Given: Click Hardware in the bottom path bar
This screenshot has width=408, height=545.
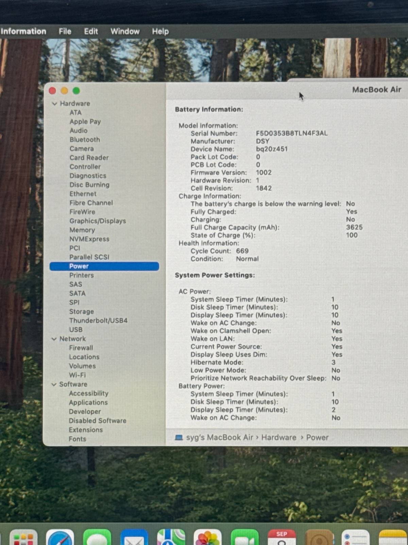Looking at the screenshot, I should 279,437.
